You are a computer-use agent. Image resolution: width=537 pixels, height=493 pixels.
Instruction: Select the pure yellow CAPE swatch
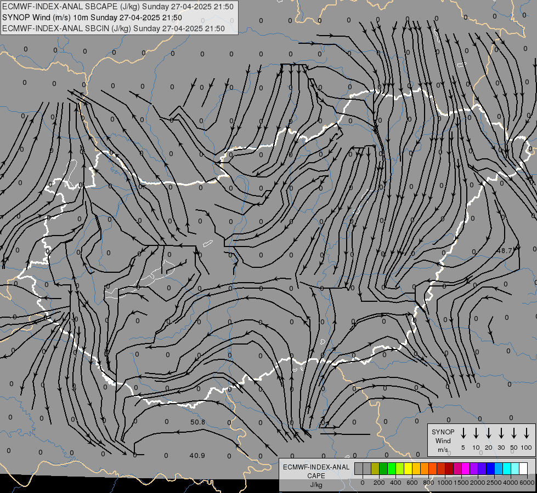(408, 468)
